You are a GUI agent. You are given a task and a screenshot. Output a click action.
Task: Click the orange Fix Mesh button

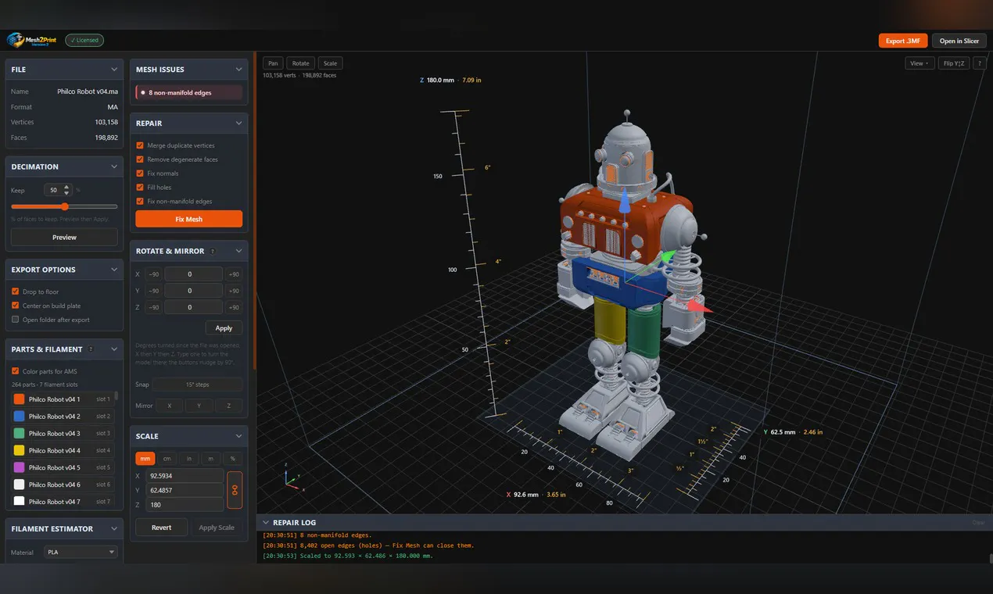click(x=188, y=219)
